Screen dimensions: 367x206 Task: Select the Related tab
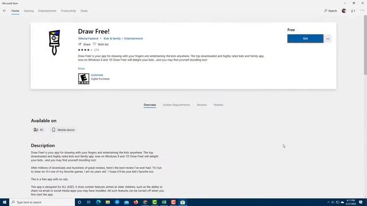[x=218, y=105]
